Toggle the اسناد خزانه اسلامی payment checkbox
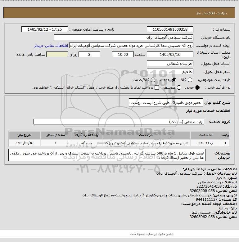 pyautogui.click(x=157, y=88)
